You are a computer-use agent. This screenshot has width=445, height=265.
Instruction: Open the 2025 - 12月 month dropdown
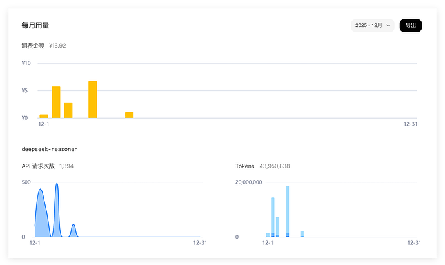tap(373, 26)
